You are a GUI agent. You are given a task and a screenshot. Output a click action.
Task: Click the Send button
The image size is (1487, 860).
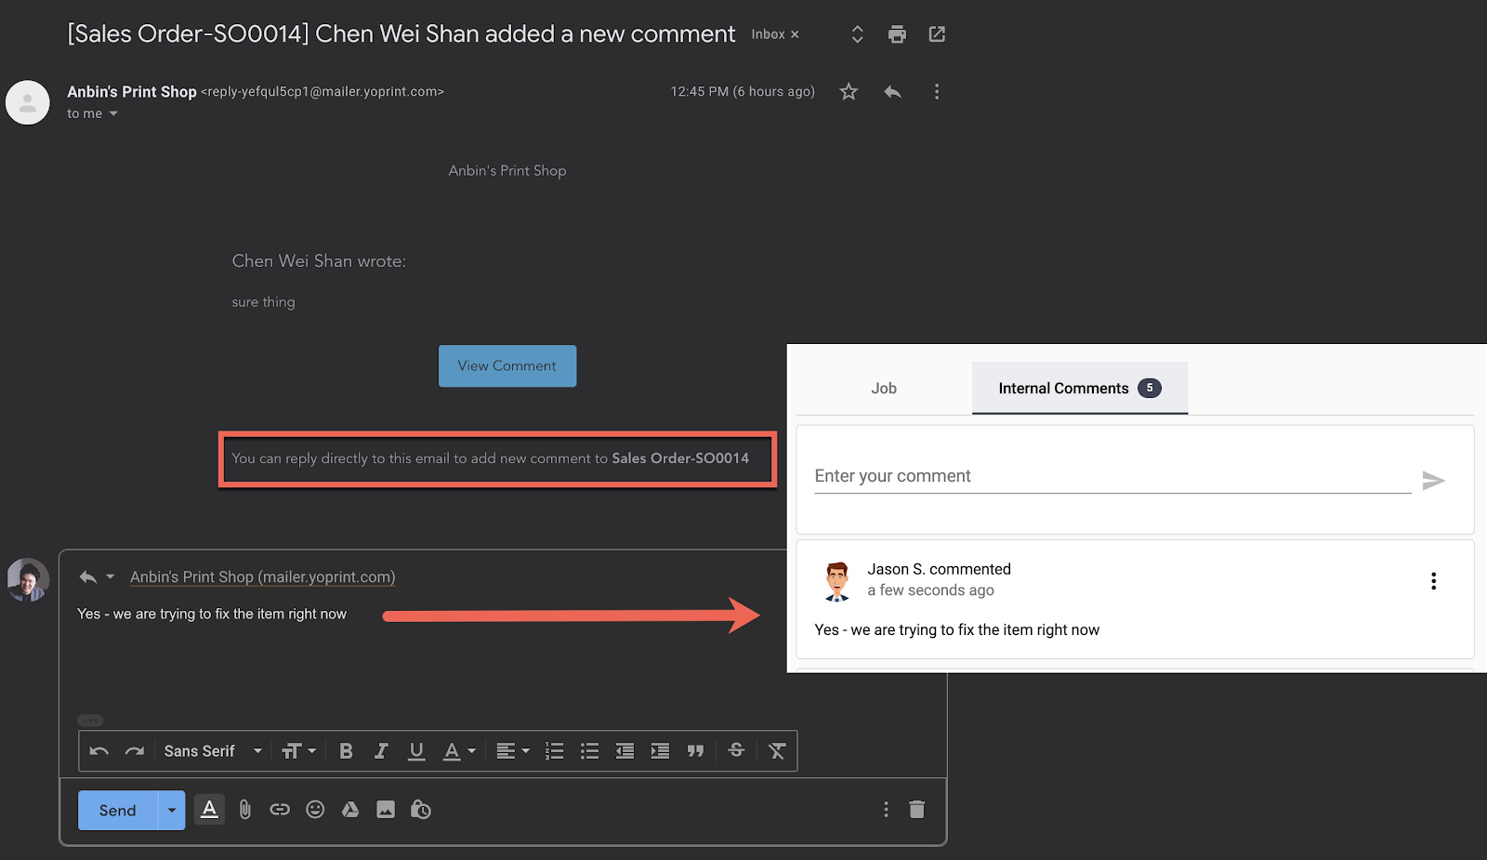pyautogui.click(x=118, y=811)
